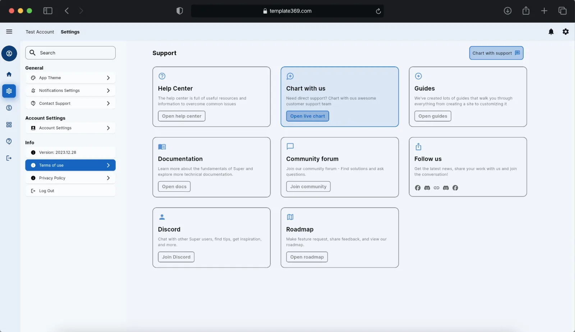Click the link icon in Follow us card

[x=436, y=188]
